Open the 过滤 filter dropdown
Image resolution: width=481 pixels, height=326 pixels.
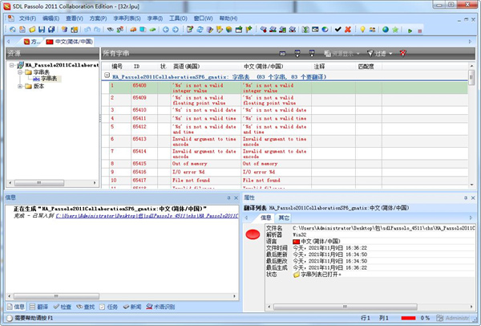(380, 54)
